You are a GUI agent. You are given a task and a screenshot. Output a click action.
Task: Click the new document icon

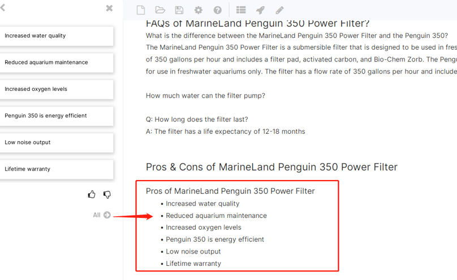(x=141, y=10)
